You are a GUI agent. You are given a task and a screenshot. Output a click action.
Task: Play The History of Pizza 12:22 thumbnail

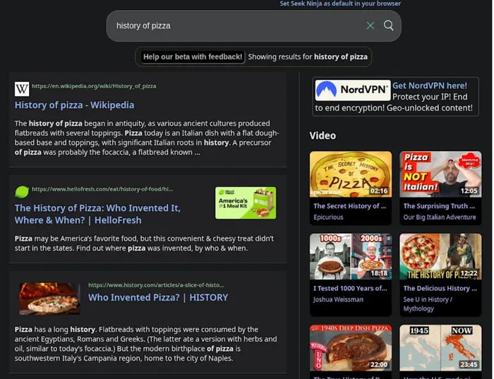click(x=440, y=256)
